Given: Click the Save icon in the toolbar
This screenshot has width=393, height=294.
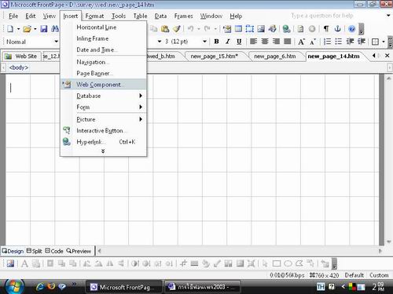Looking at the screenshot, I should click(44, 29).
